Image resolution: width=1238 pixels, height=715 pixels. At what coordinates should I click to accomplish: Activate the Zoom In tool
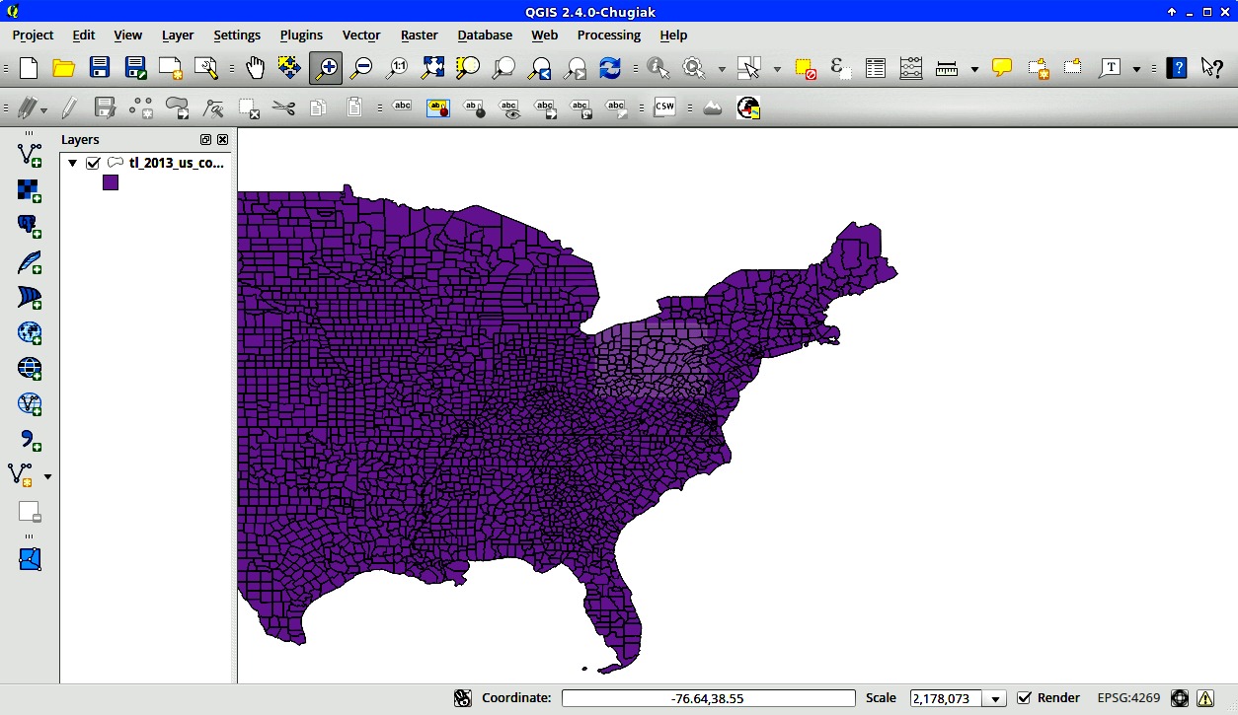(326, 68)
